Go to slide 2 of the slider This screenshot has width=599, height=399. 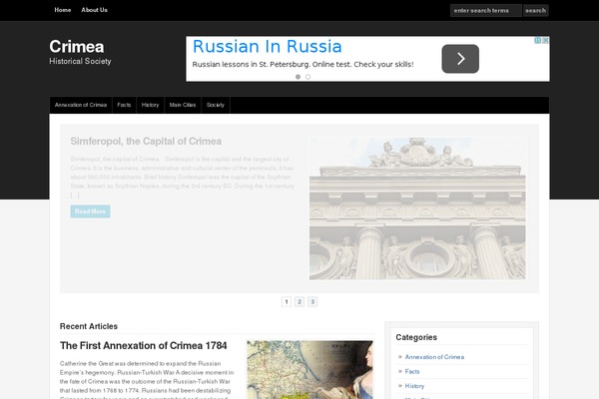pos(299,302)
